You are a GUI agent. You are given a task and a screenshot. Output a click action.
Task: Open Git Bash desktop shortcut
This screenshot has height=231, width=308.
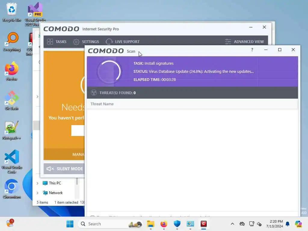[12, 100]
